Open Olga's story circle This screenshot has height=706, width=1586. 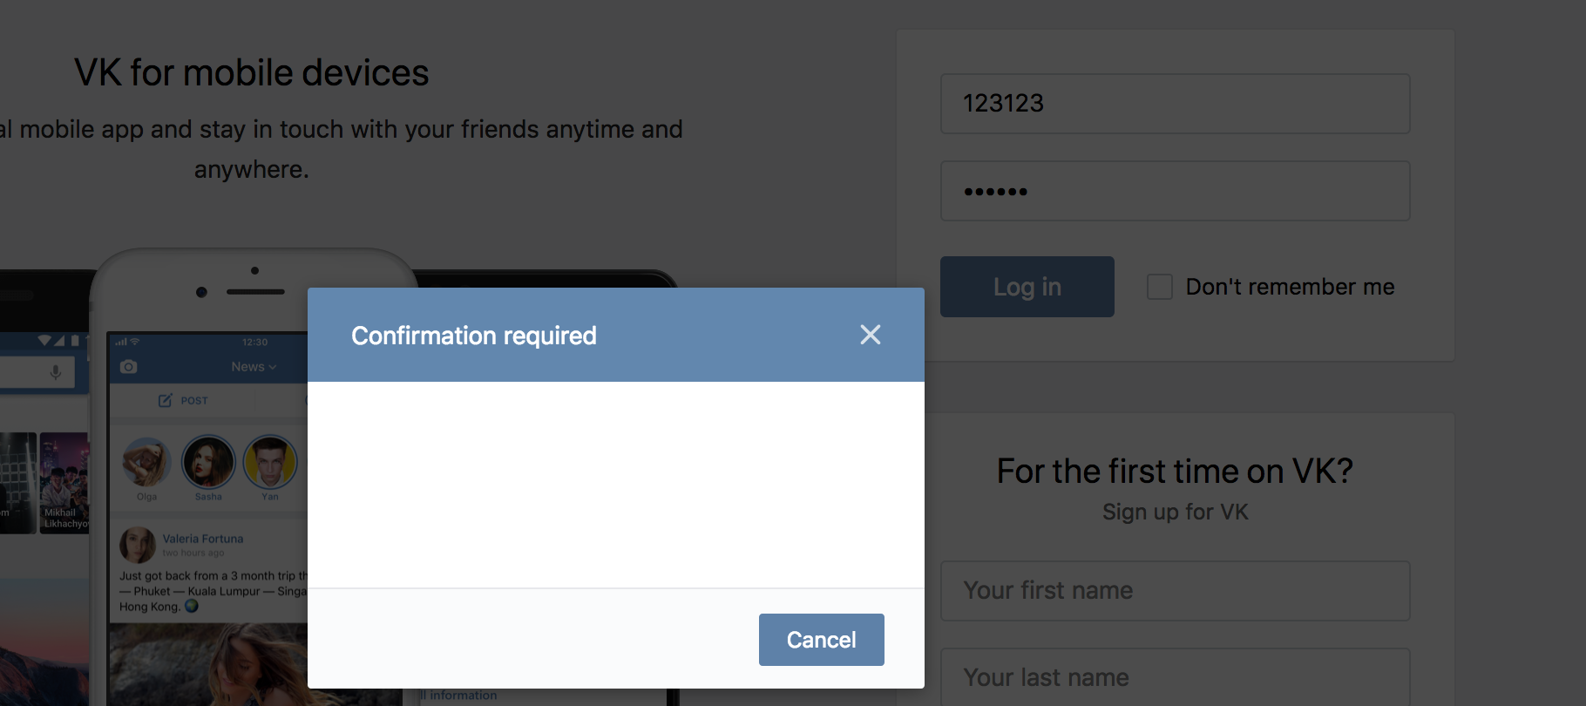pos(146,463)
